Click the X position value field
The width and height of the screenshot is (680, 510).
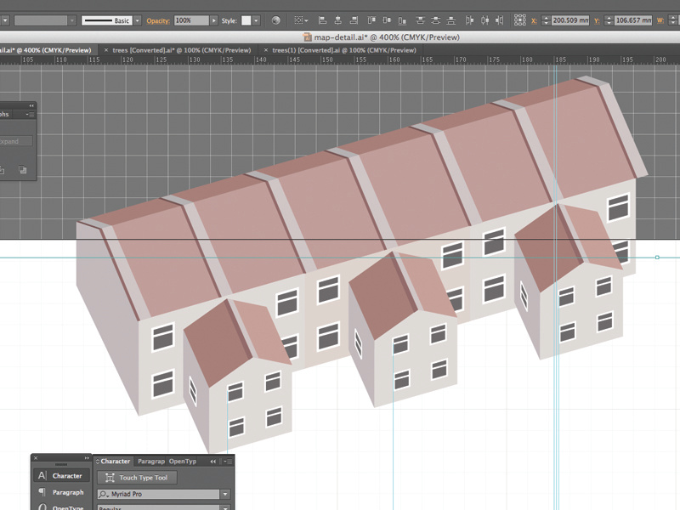570,20
